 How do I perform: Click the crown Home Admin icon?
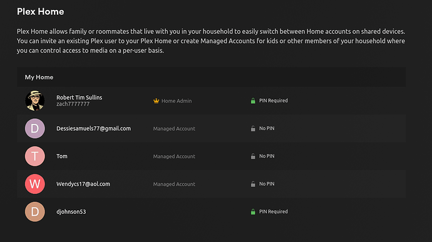(x=157, y=101)
